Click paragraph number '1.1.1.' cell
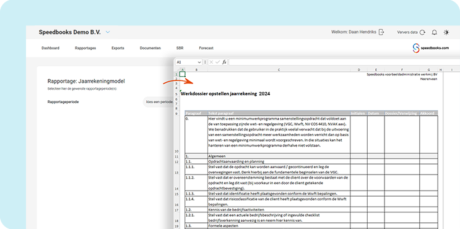Image resolution: width=460 pixels, height=229 pixels. click(x=196, y=170)
